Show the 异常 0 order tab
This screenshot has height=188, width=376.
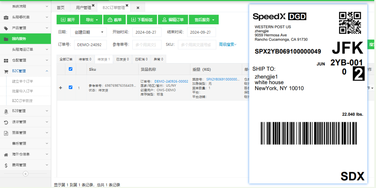pyautogui.click(x=158, y=59)
